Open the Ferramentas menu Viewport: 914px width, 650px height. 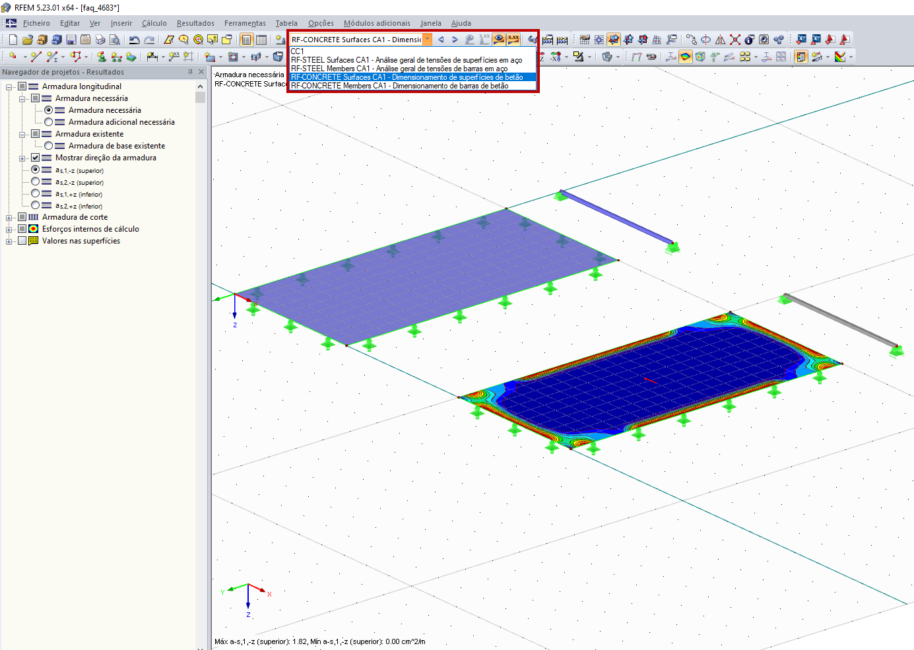pyautogui.click(x=245, y=23)
